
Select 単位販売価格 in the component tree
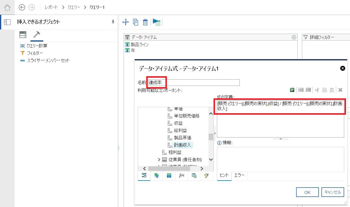[187, 116]
